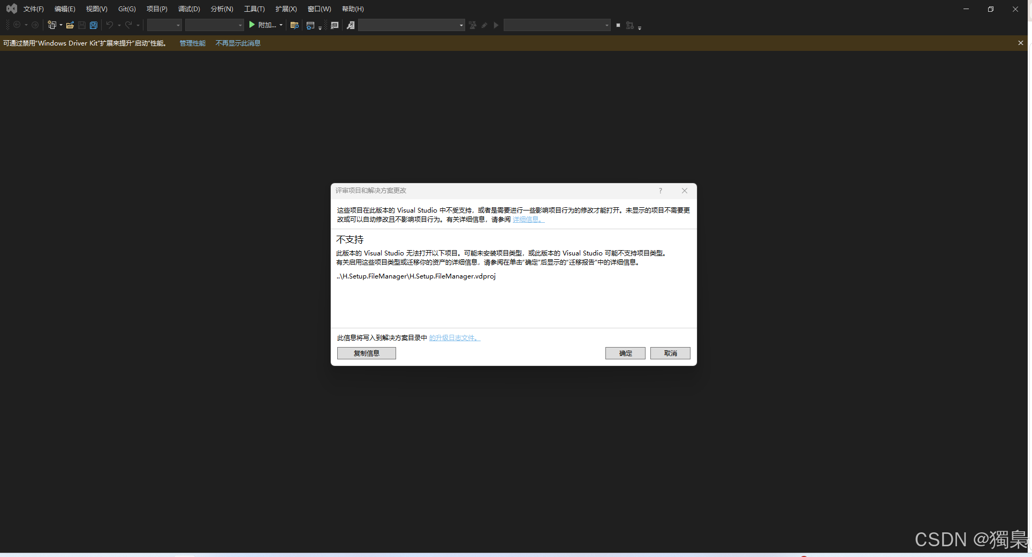Click the comment toolbar icon after the layout icon
1032x557 pixels.
tap(335, 25)
